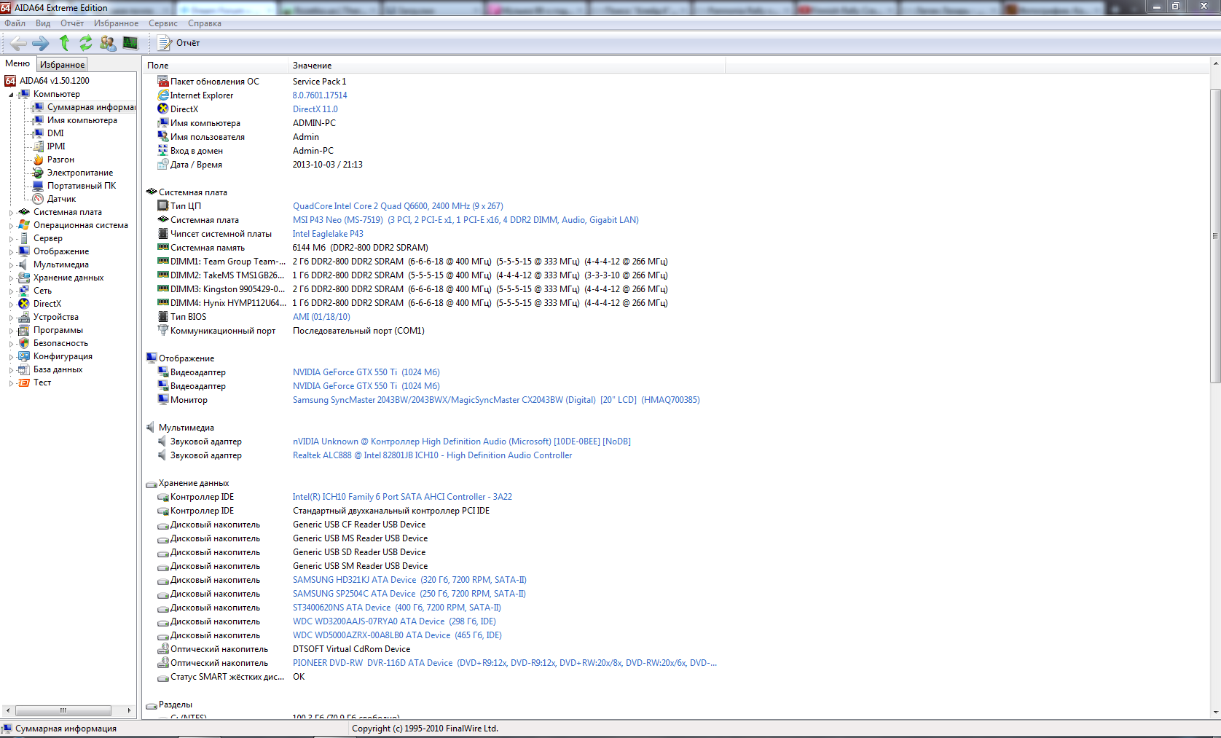The width and height of the screenshot is (1221, 738).
Task: Click the Тип BIOS chip icon
Action: pos(163,317)
